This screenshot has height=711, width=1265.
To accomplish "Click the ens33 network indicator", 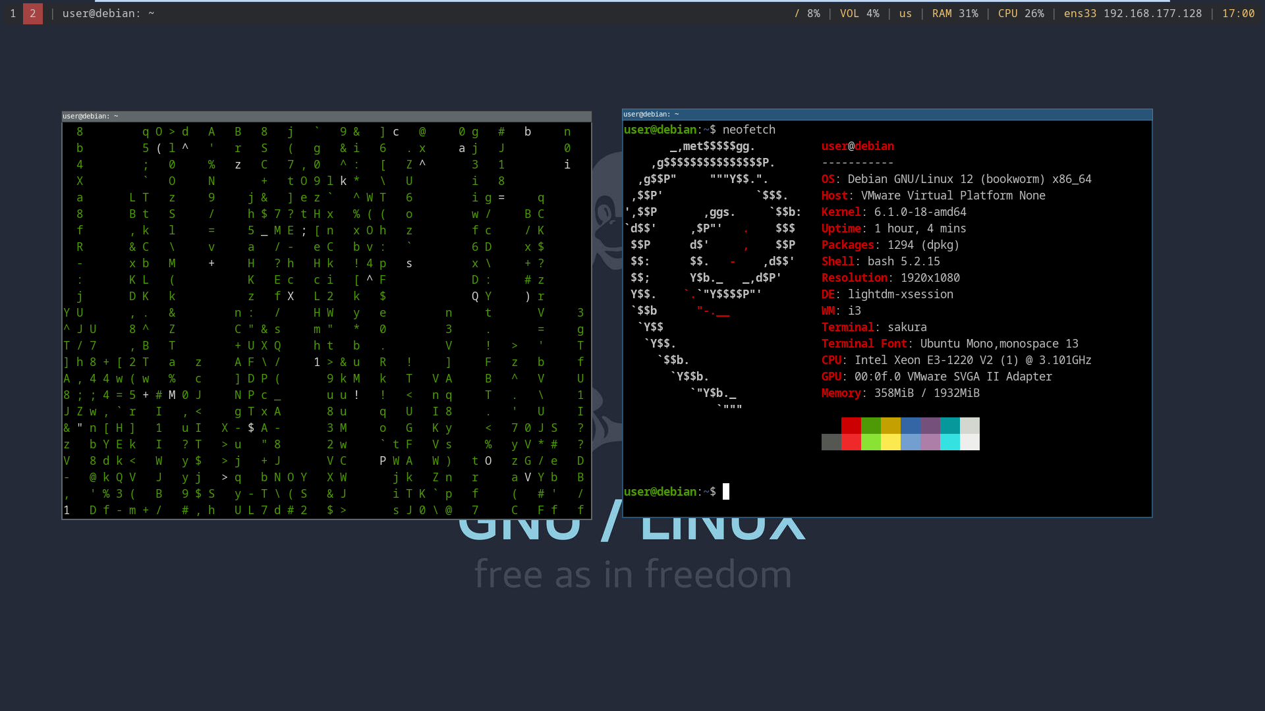I will click(1080, 13).
